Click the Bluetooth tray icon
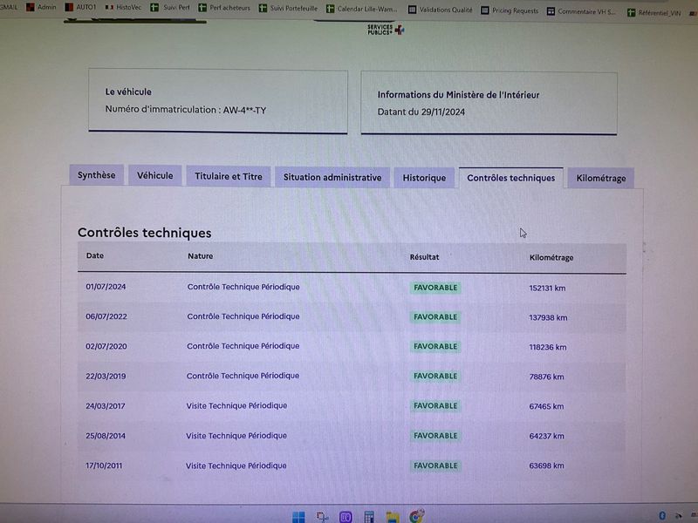This screenshot has height=523, width=698. point(662,515)
